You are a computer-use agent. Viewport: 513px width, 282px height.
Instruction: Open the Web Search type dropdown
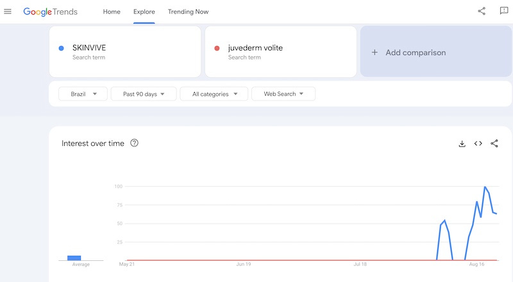[283, 94]
